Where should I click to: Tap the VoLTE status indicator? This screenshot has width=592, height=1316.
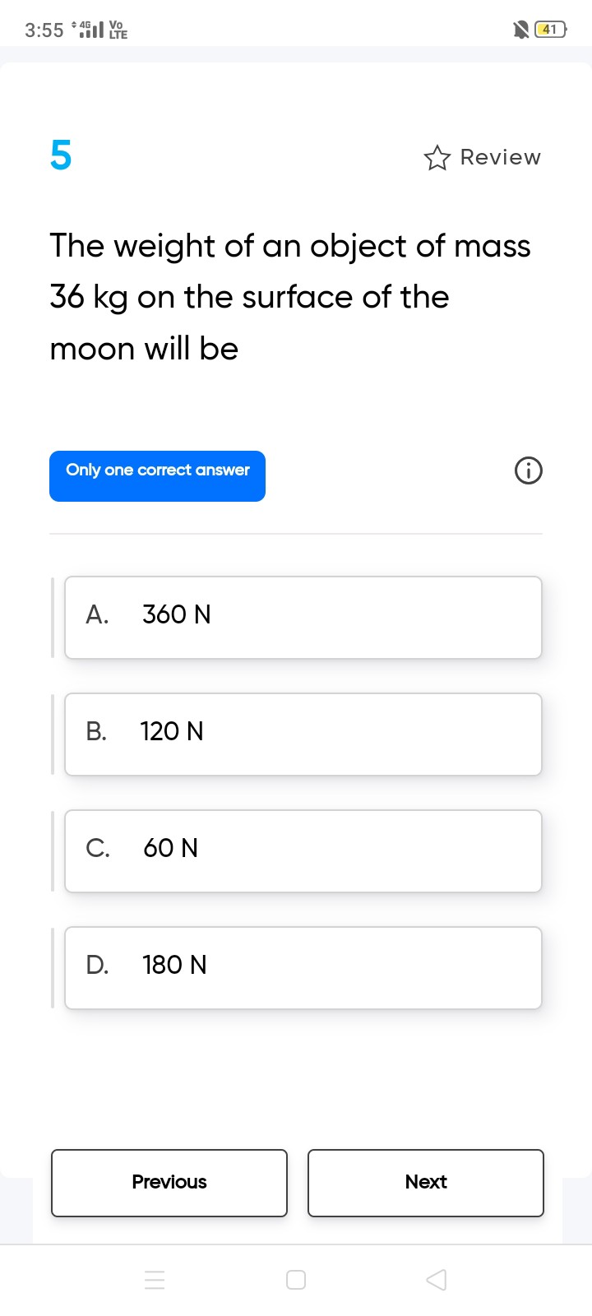coord(118,30)
